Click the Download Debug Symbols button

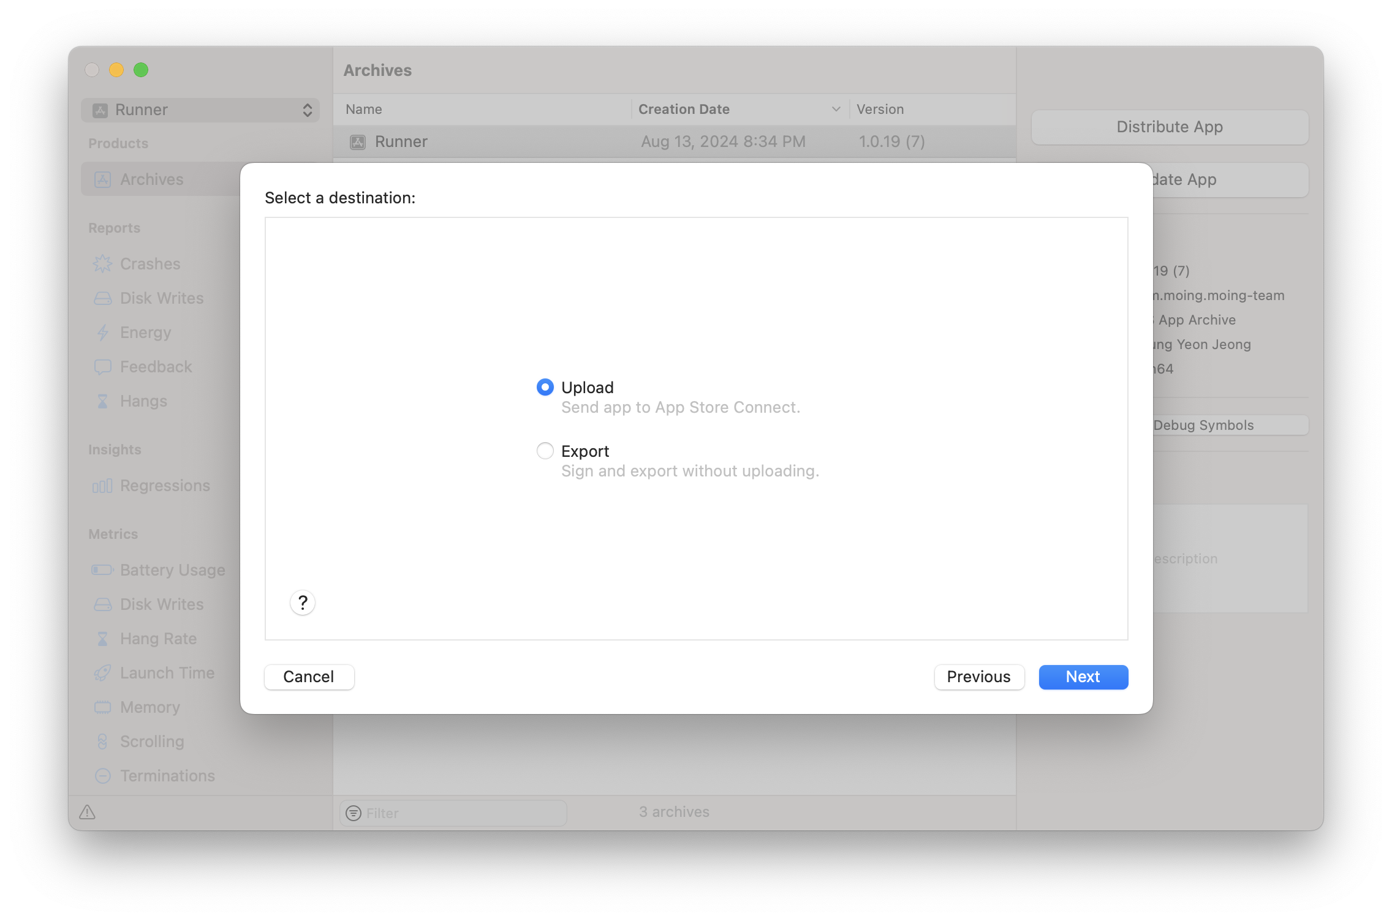coord(1231,425)
